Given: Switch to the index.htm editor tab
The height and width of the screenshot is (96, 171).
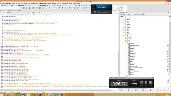Looking at the screenshot, I should click(18, 11).
